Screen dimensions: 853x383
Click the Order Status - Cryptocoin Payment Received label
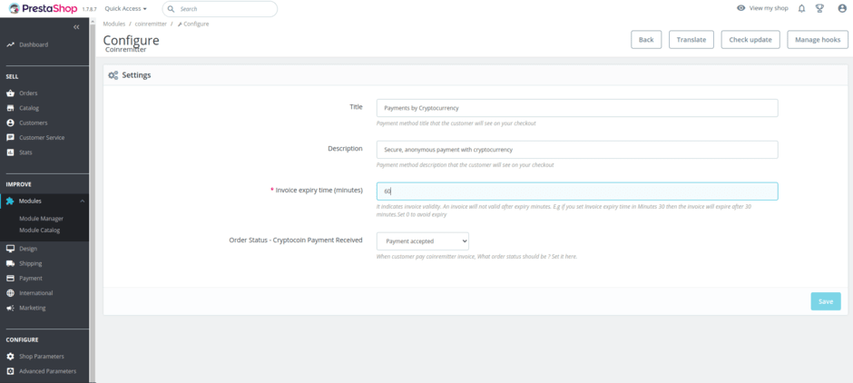(296, 240)
